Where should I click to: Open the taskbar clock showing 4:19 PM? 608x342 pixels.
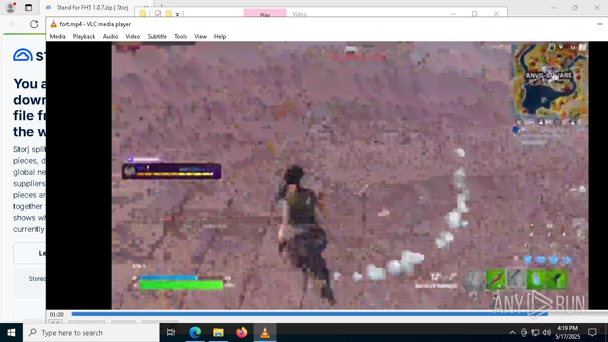click(568, 332)
